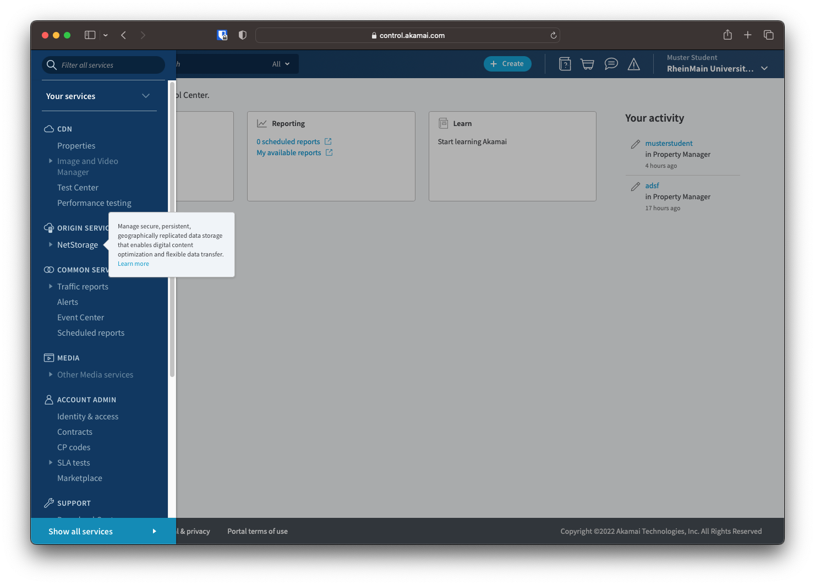The width and height of the screenshot is (815, 585).
Task: Click the Common Services rings icon
Action: (x=49, y=270)
